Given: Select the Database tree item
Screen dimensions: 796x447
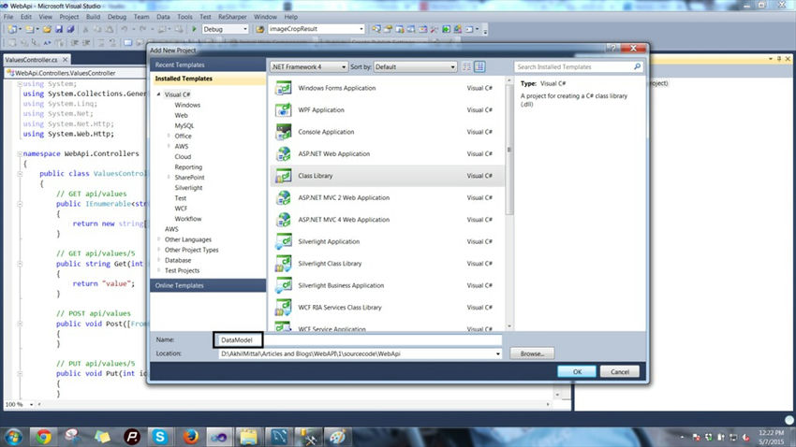Looking at the screenshot, I should (x=178, y=260).
